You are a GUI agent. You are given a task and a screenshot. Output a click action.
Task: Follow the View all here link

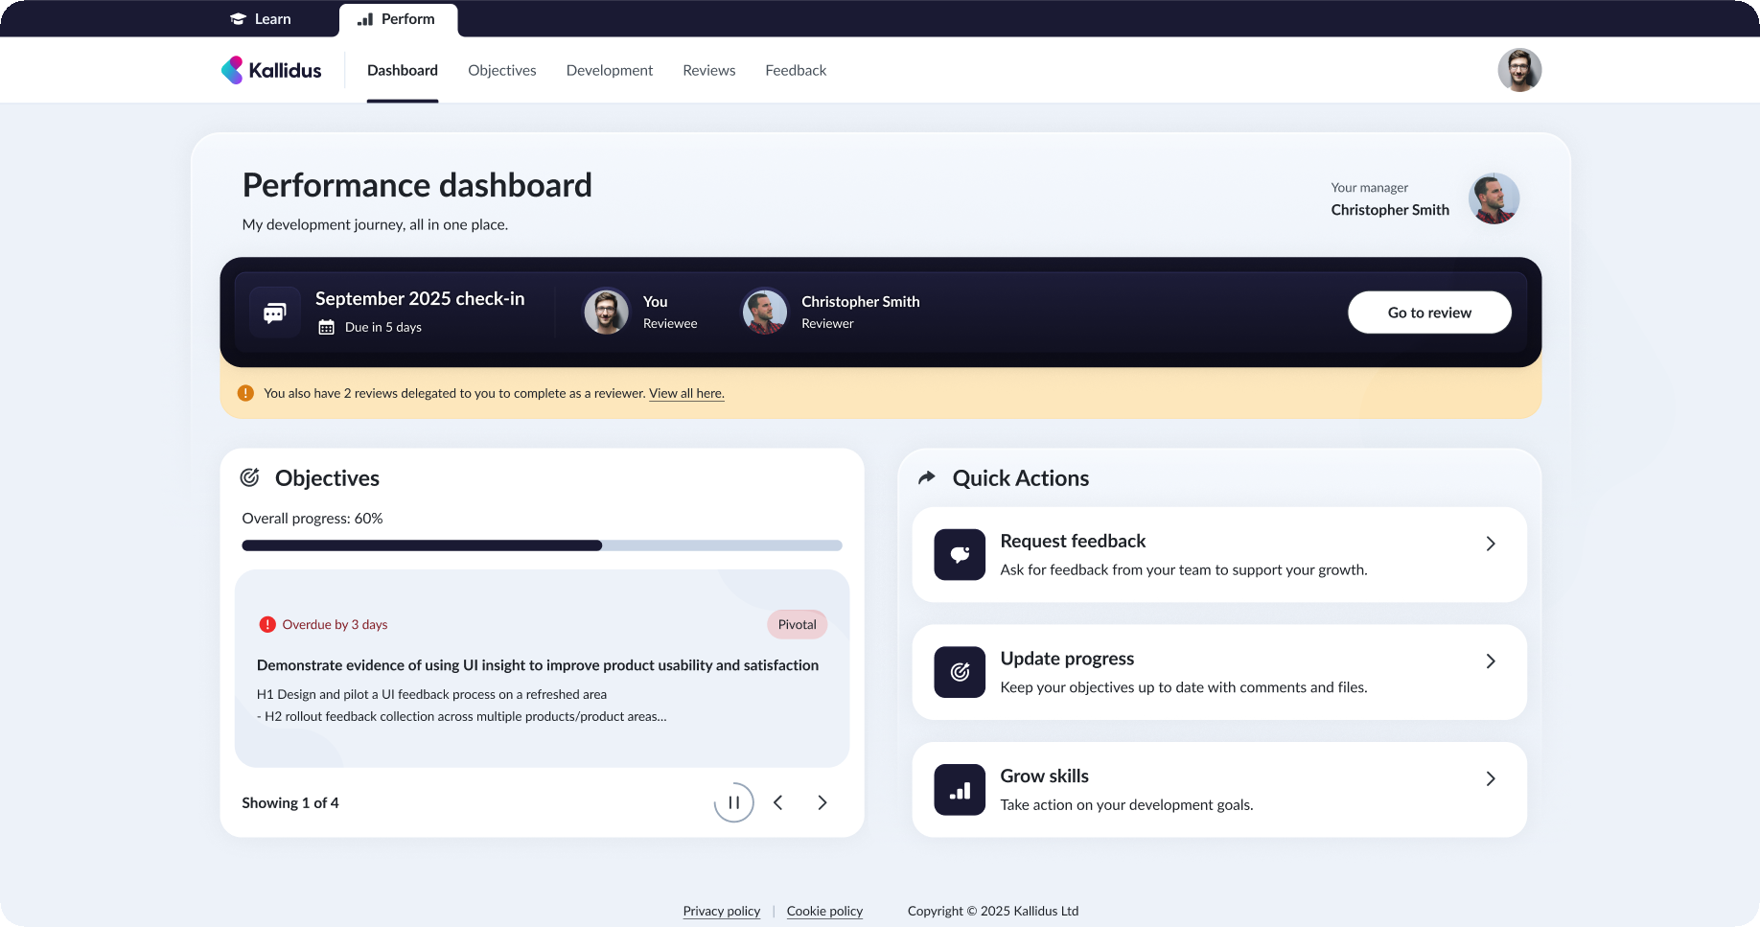click(x=686, y=393)
